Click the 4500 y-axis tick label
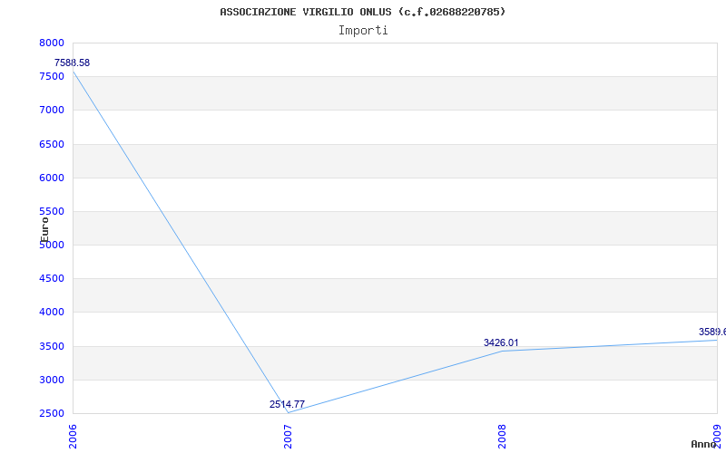 point(52,278)
